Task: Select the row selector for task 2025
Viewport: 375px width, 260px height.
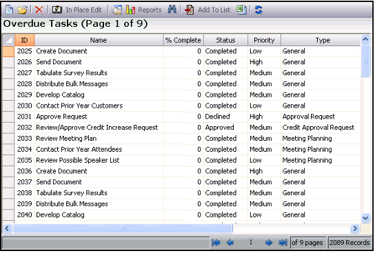Action: 8,51
